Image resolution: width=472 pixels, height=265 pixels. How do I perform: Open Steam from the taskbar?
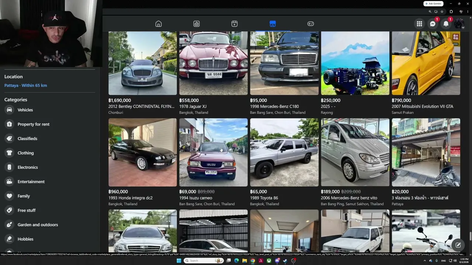click(285, 261)
